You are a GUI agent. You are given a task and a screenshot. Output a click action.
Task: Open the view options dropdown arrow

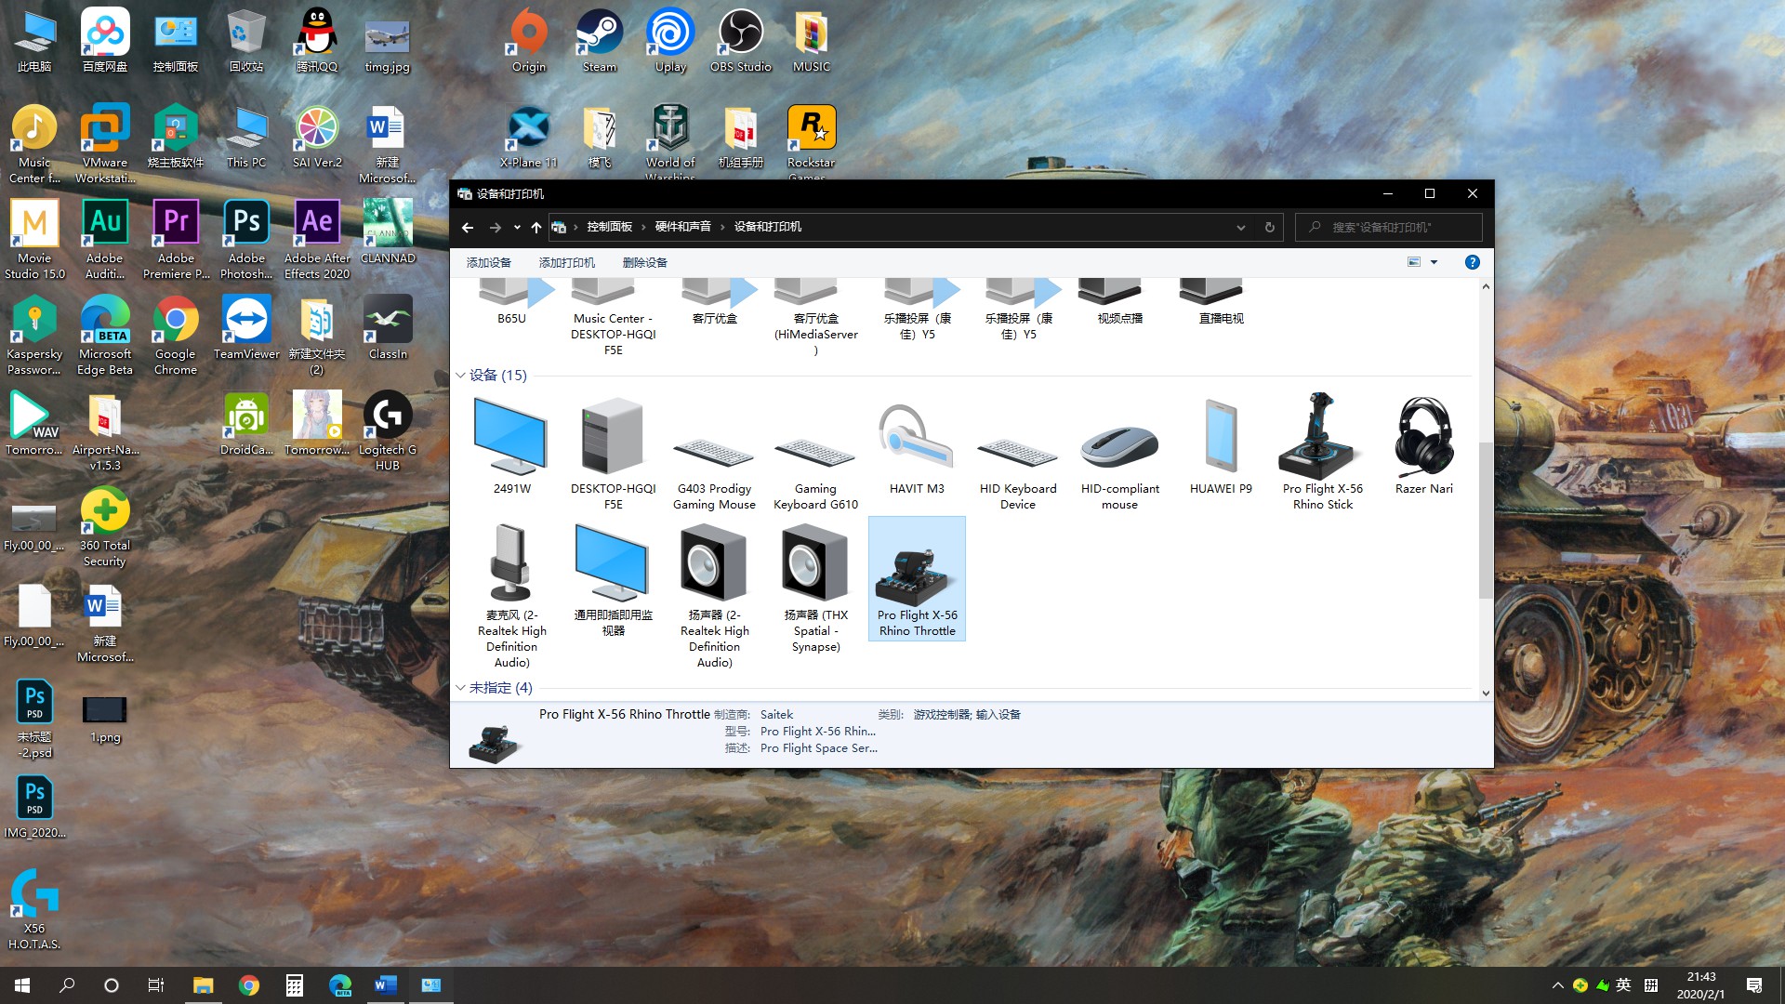click(1434, 262)
